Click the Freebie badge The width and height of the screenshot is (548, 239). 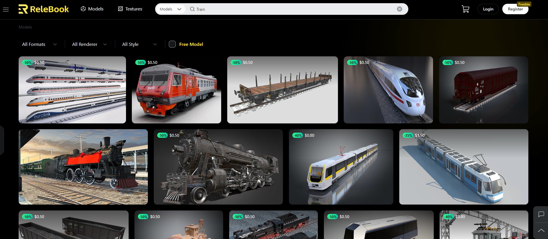click(x=524, y=4)
